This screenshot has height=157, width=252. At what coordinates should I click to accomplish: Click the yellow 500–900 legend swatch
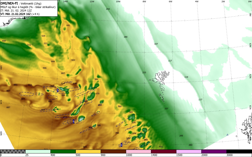pos(88,151)
